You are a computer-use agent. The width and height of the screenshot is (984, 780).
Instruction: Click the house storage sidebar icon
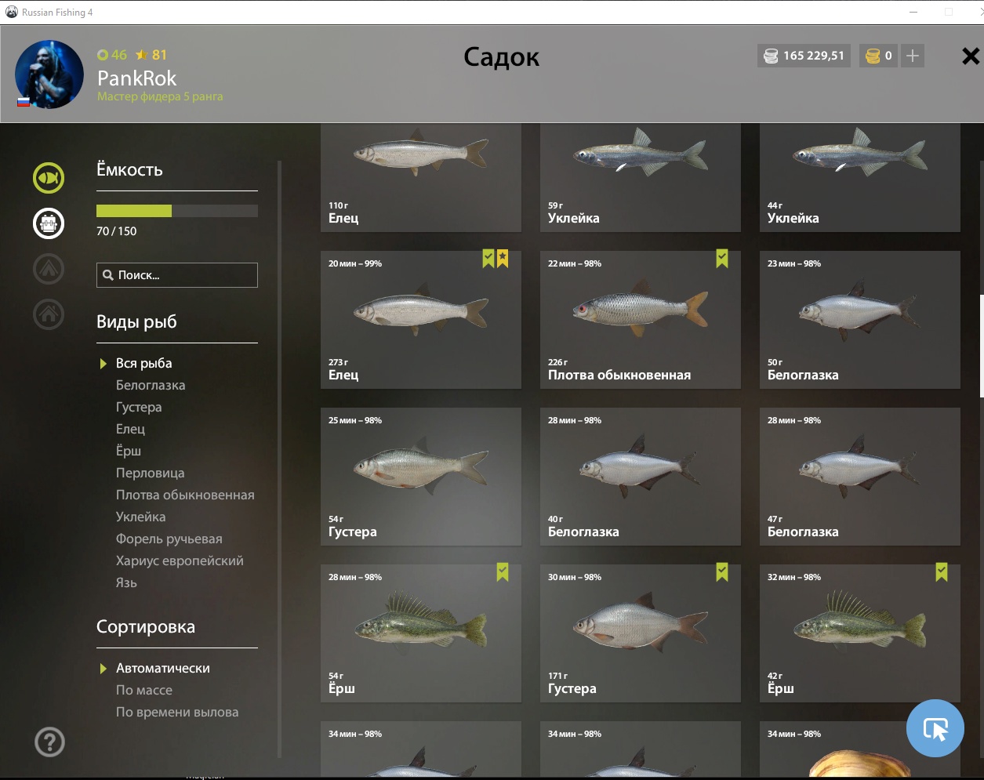tap(49, 314)
